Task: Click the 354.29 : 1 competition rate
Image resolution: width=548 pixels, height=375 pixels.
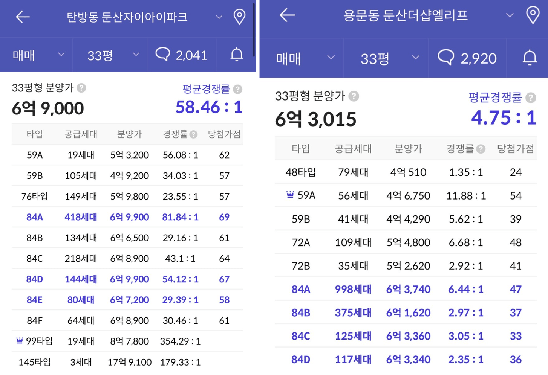Action: pos(180,341)
